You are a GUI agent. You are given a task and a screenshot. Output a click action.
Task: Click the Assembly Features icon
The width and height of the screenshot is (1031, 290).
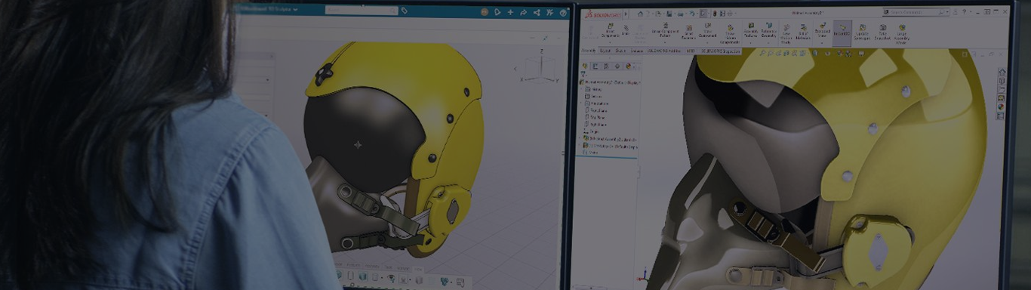pos(751,29)
